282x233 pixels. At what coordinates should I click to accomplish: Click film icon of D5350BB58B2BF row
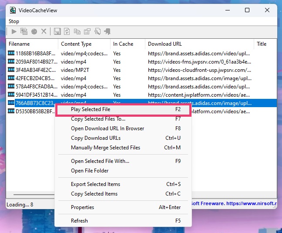point(11,111)
